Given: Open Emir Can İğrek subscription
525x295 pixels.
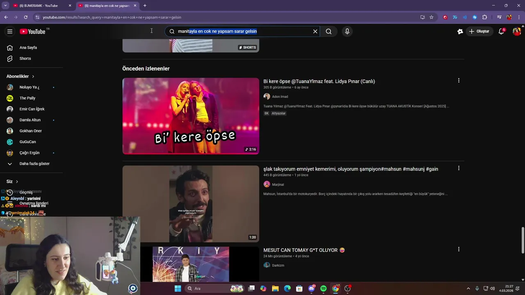Looking at the screenshot, I should [x=31, y=109].
